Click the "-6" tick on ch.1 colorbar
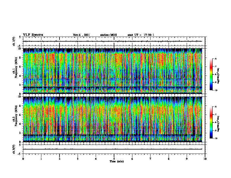The image size is (231, 178). (x=215, y=59)
